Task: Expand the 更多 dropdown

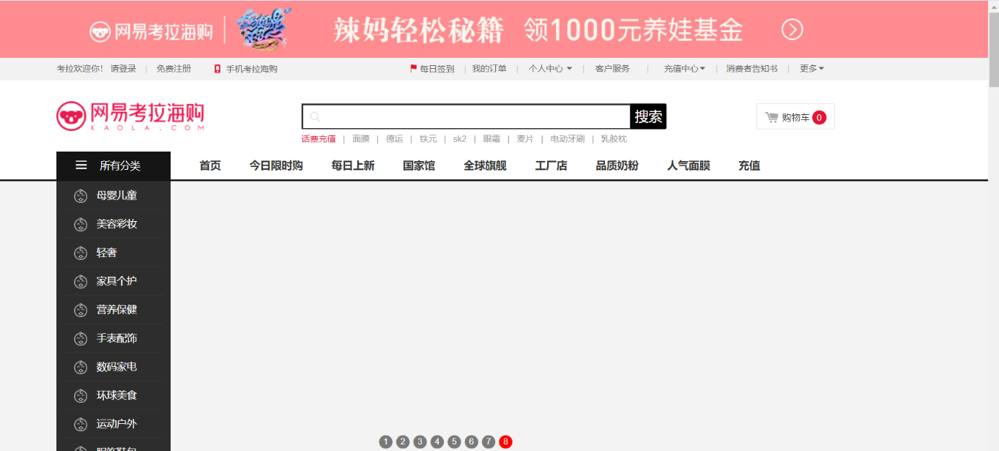Action: 812,69
